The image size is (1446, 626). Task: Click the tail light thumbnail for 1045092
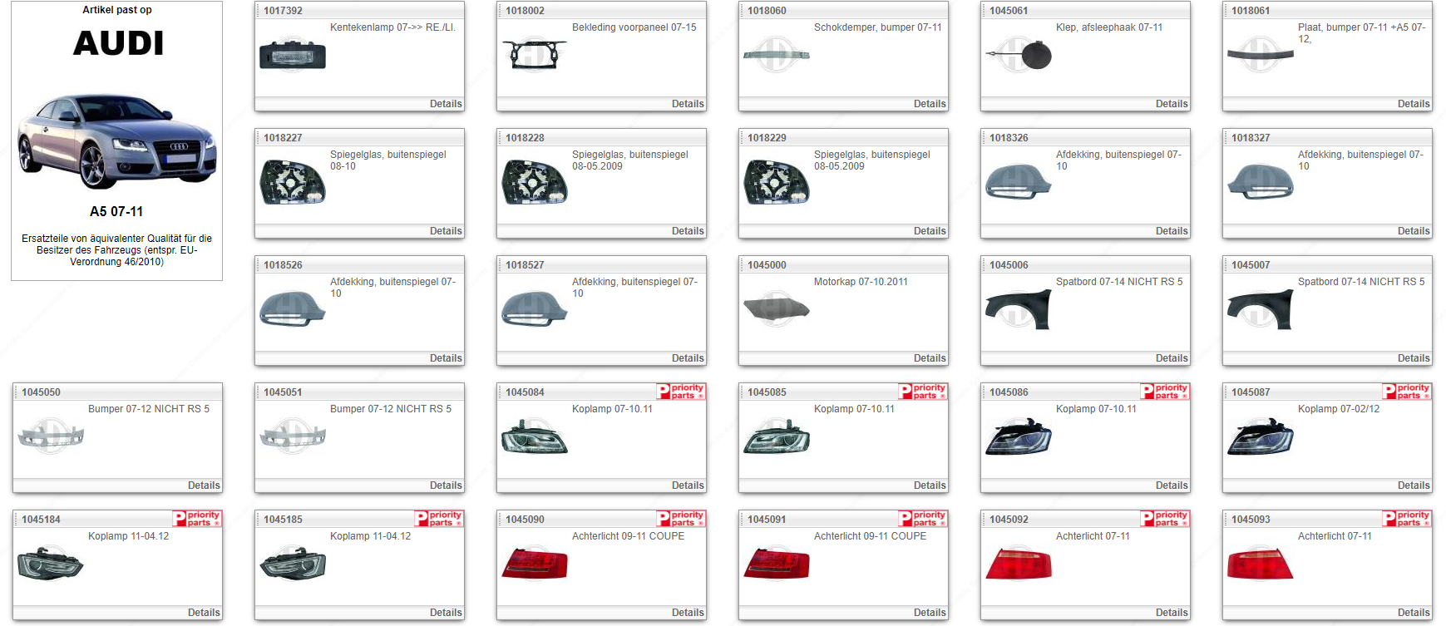point(1019,564)
